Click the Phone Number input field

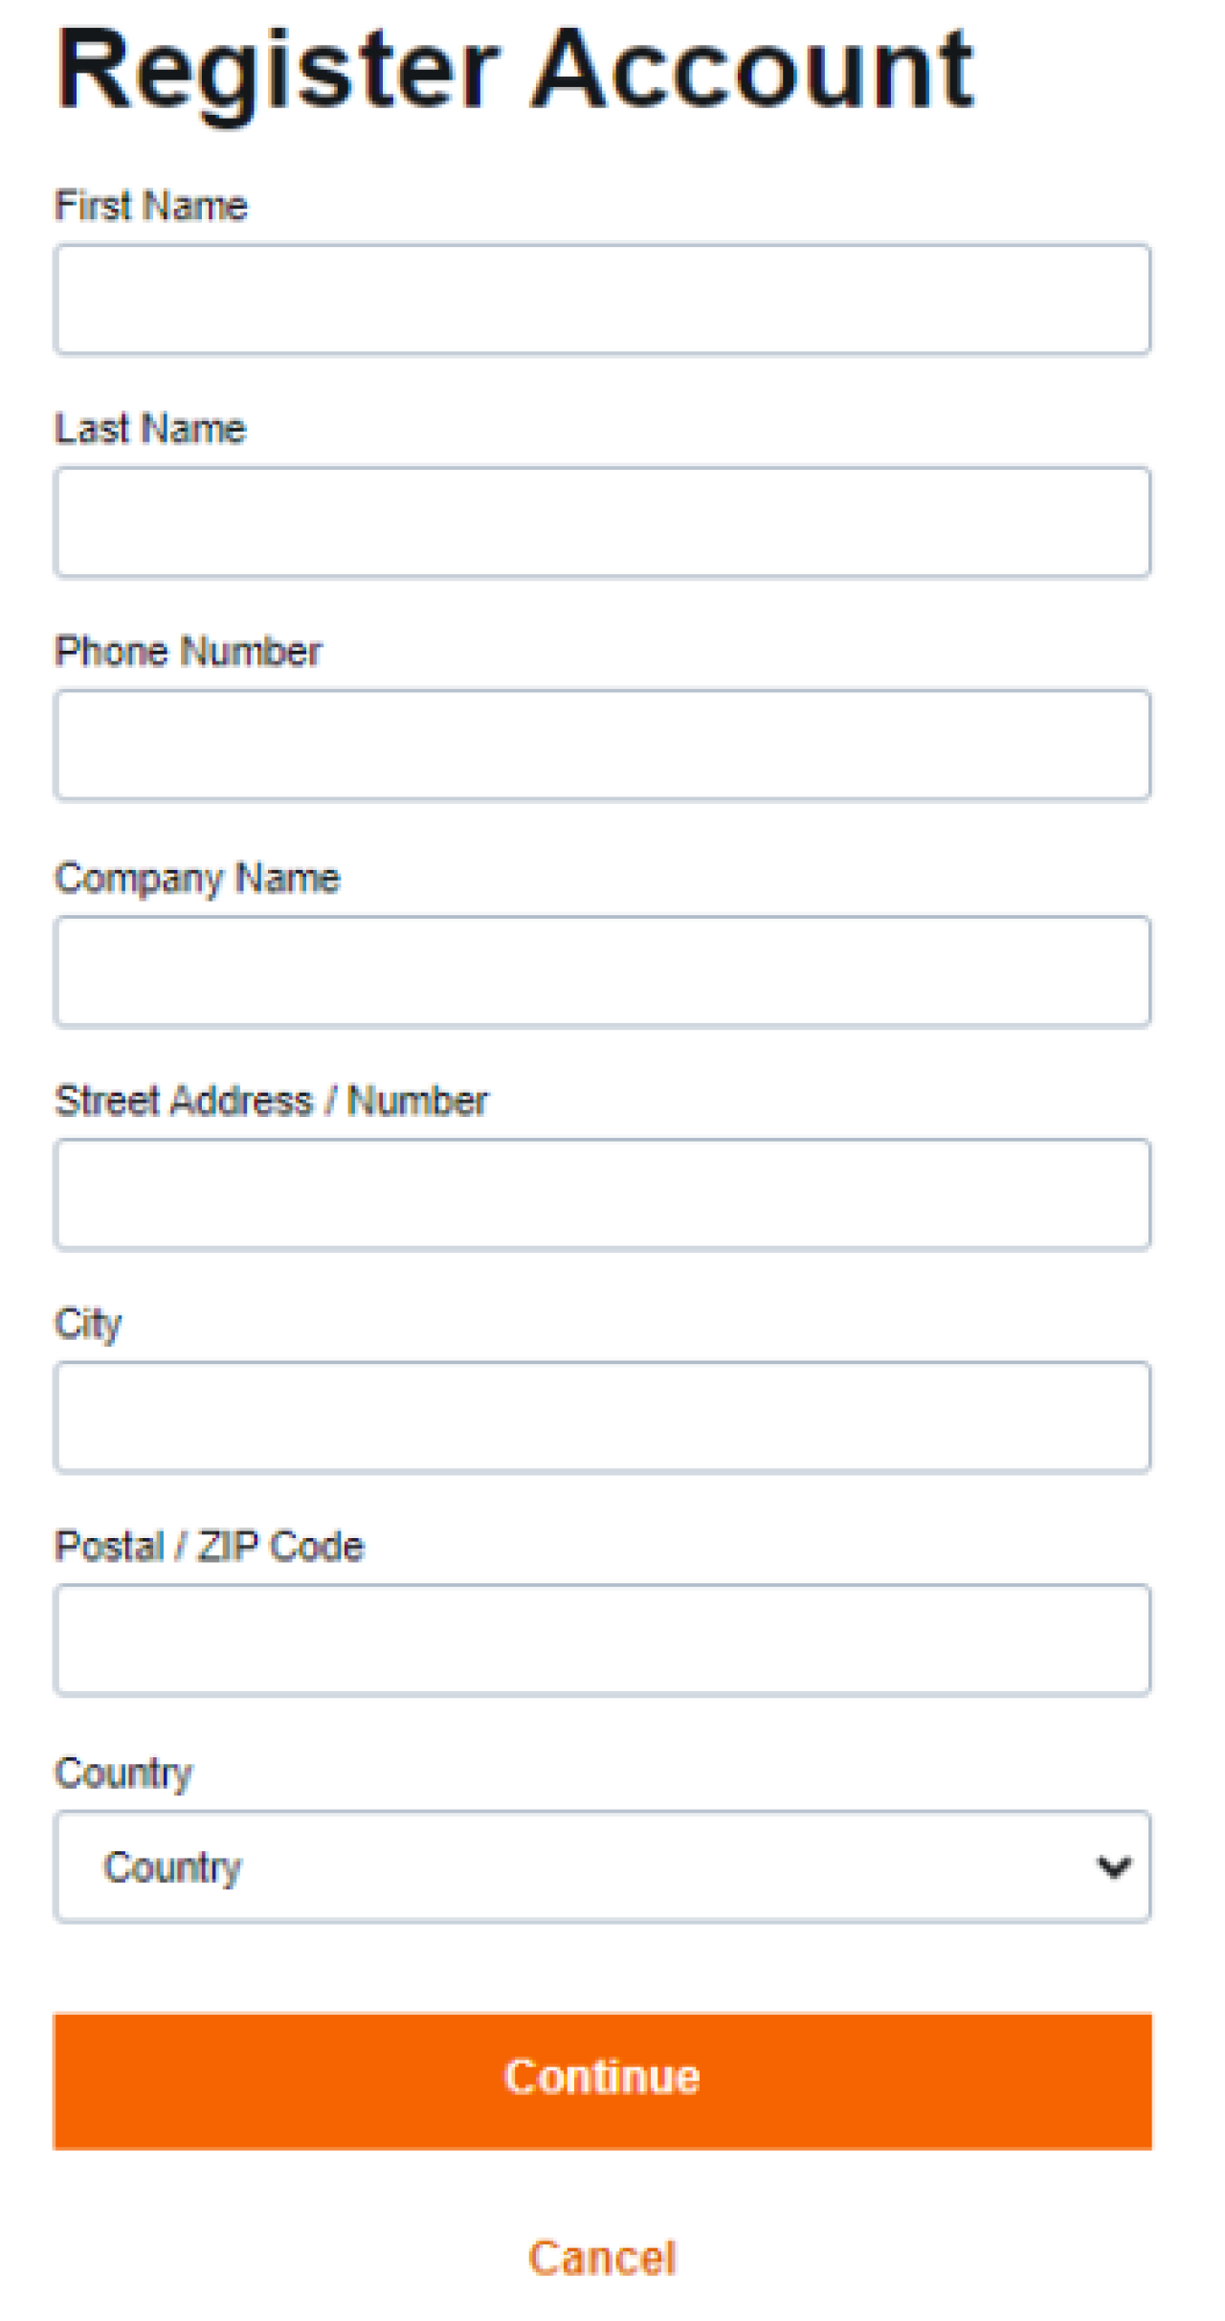point(602,746)
